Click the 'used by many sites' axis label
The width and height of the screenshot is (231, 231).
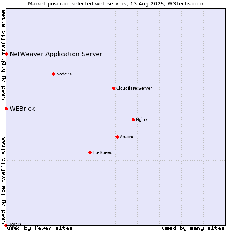(x=193, y=228)
